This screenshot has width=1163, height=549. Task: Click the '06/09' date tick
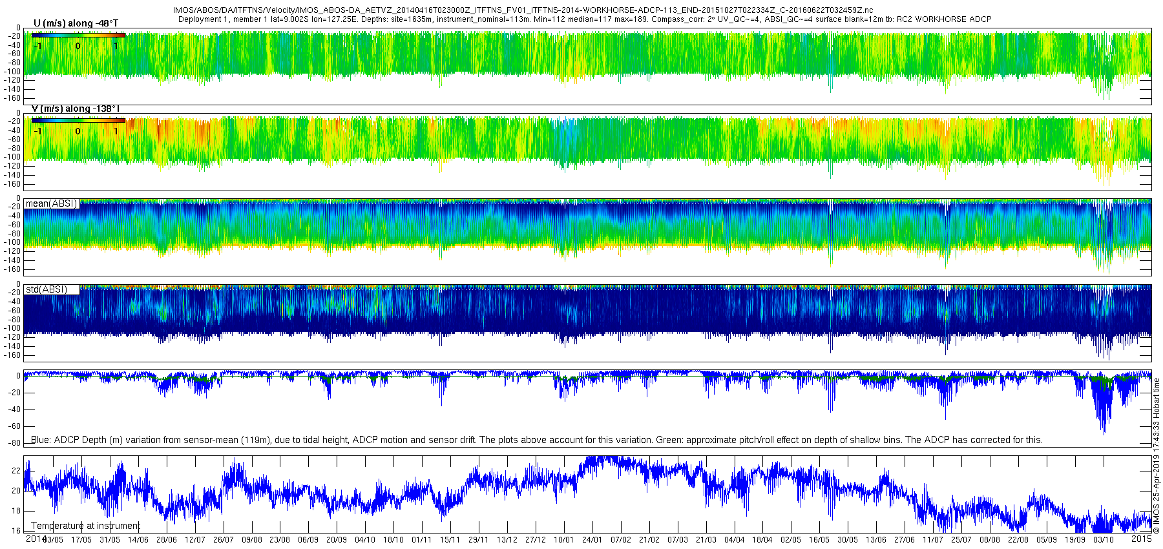pos(308,540)
